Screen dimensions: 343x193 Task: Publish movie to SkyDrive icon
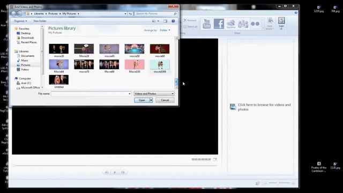[231, 24]
